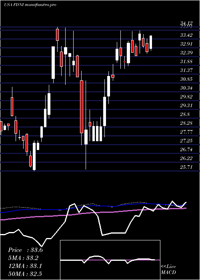This screenshot has height=280, width=200.
Task: Select the 31.88 price axis label
Action: 186,62
